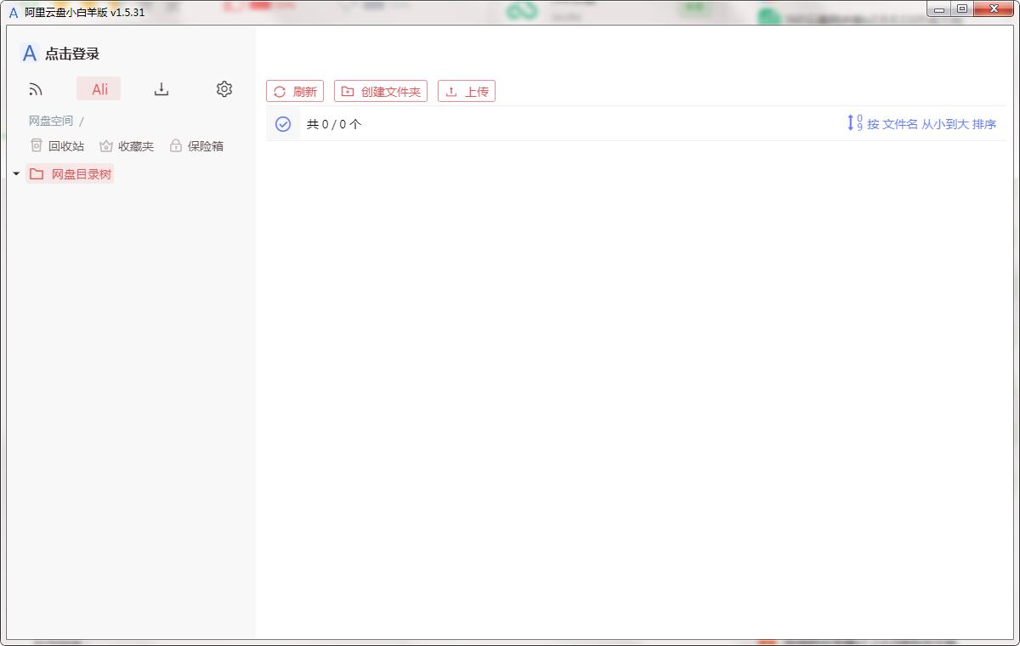Click the 网盘目录树 folder icon

coord(37,173)
